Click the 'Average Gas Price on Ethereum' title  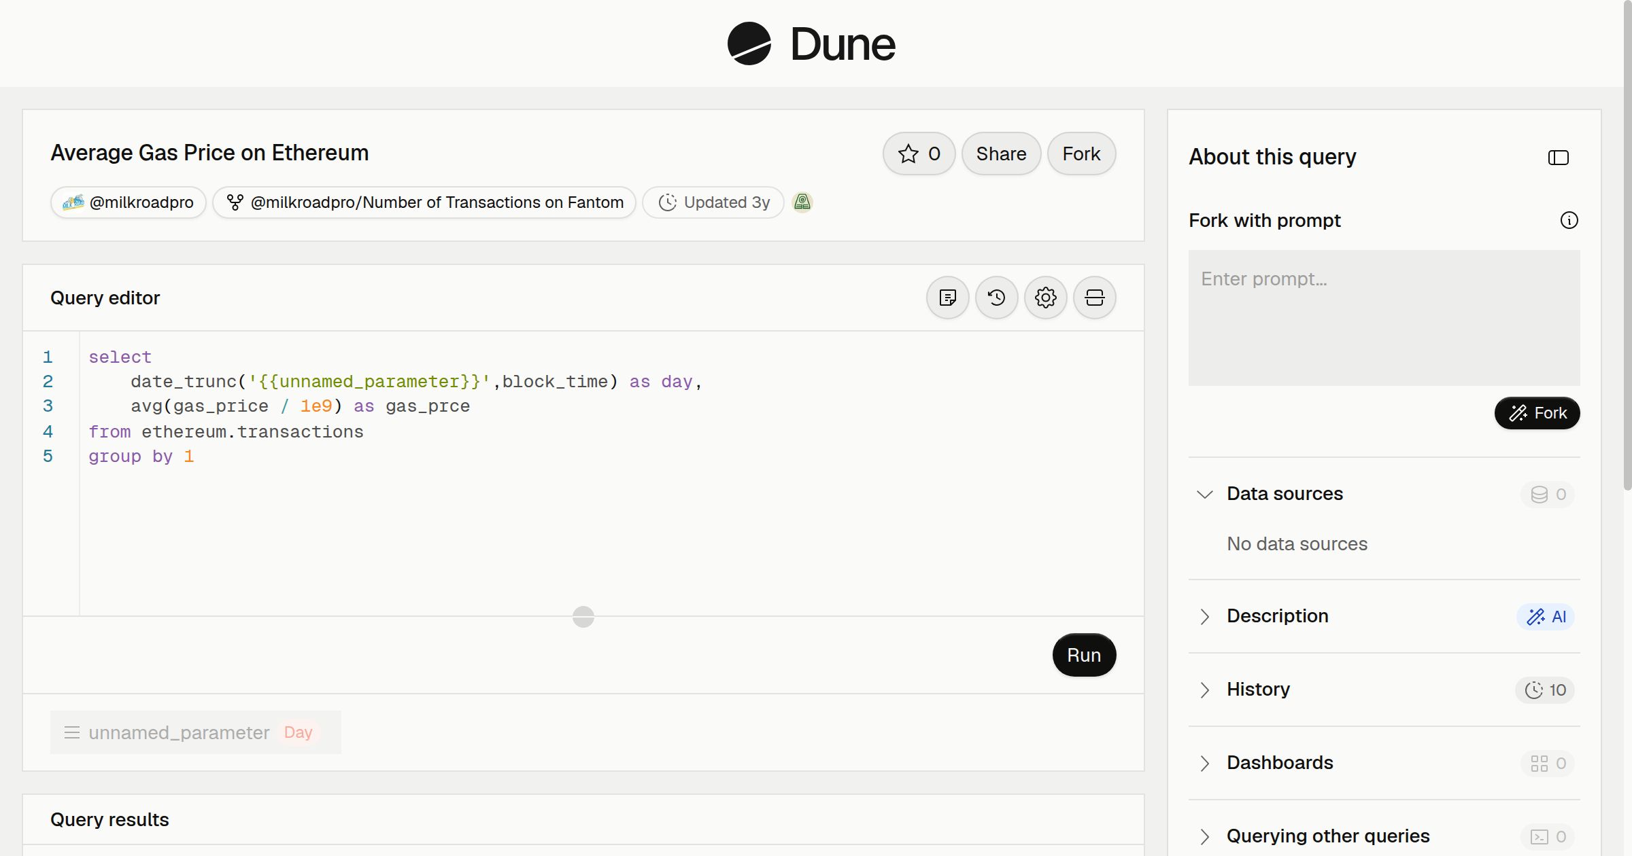click(209, 153)
